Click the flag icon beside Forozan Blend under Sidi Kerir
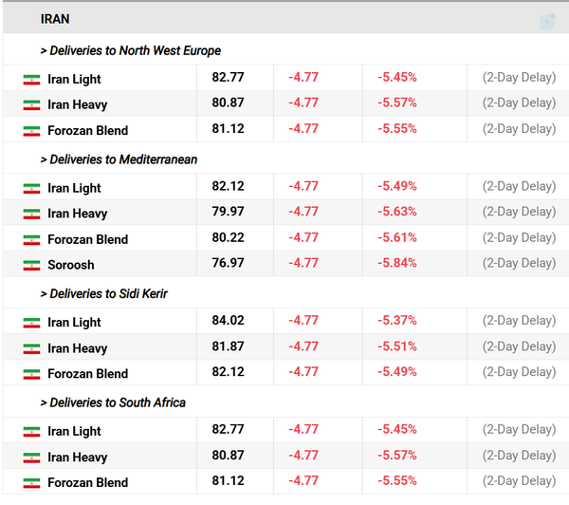Screen dimensions: 569x505 coord(31,374)
